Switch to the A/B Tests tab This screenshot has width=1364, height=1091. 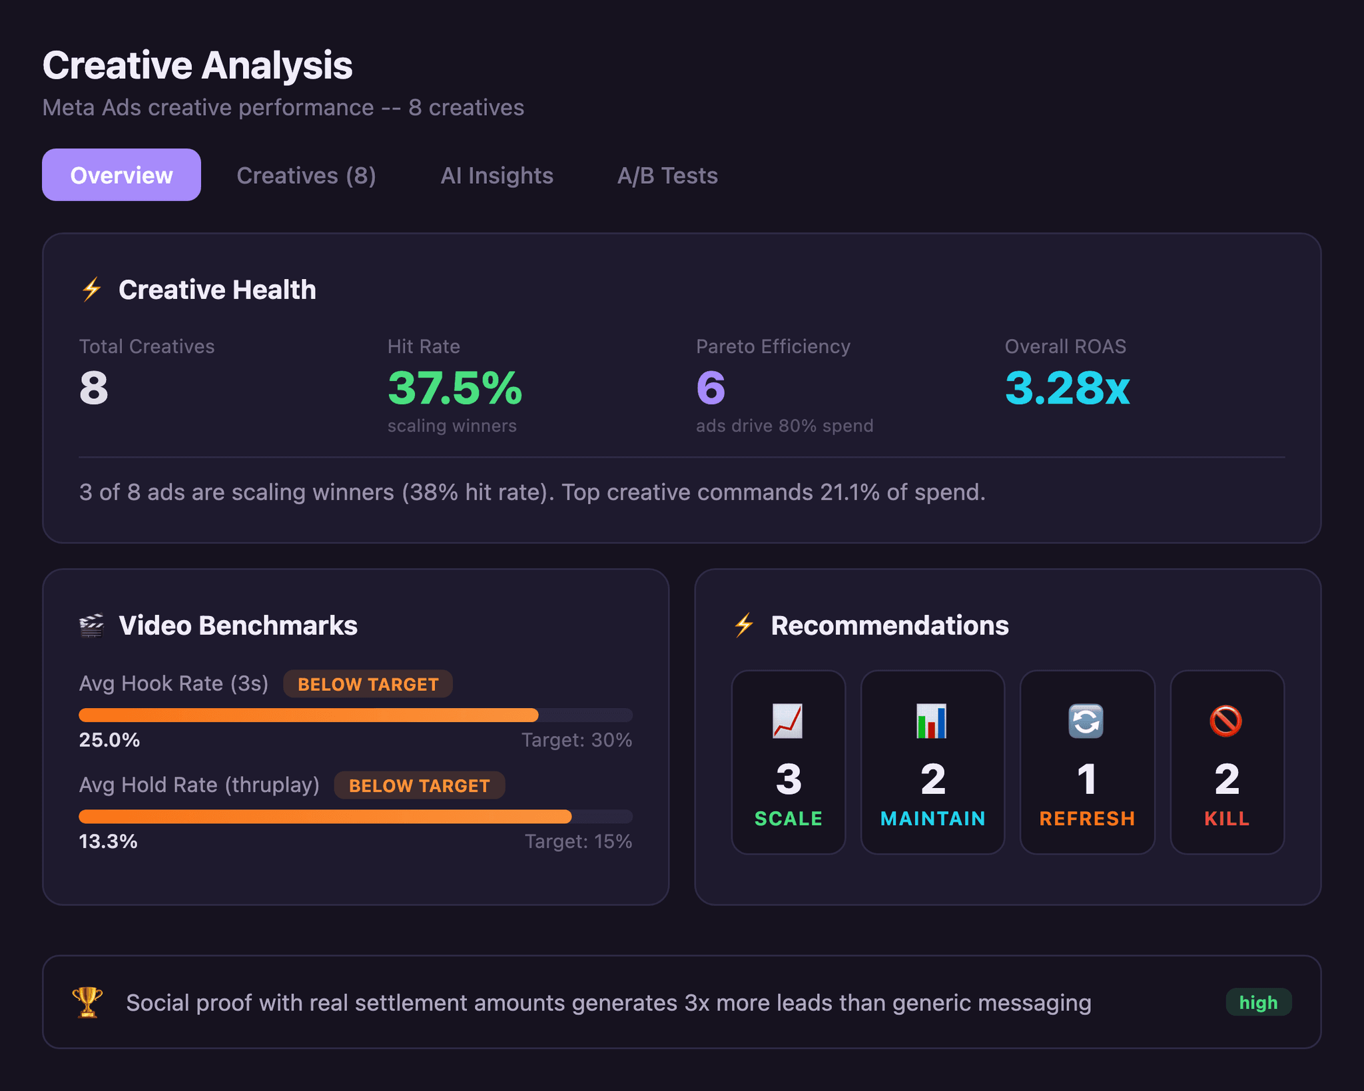[x=668, y=175]
